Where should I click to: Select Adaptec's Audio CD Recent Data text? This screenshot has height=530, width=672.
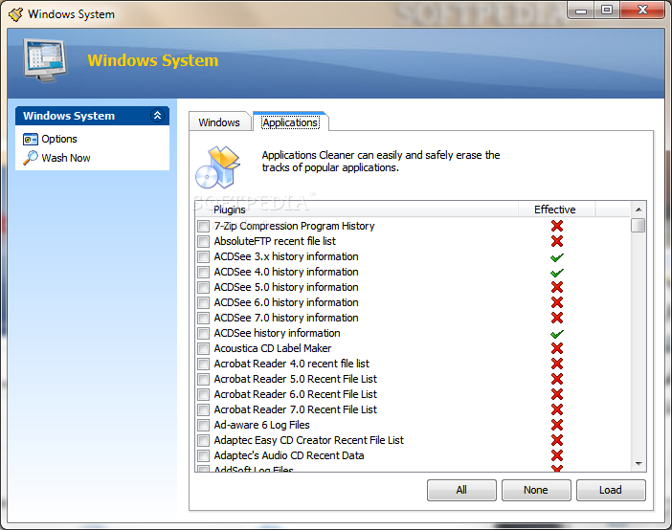[289, 455]
